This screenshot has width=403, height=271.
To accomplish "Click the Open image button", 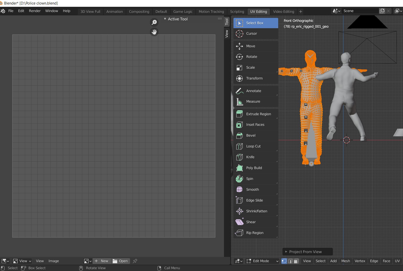I will click(x=120, y=261).
